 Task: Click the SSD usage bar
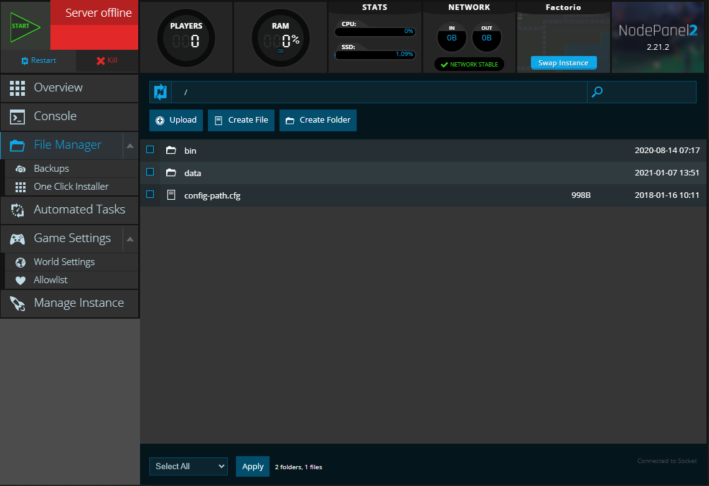pos(374,55)
